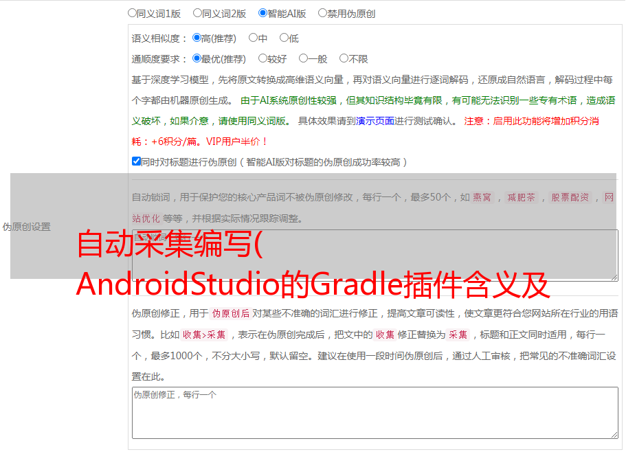Open the 演示页面 link
Screen dimensions: 626x452
click(x=375, y=121)
